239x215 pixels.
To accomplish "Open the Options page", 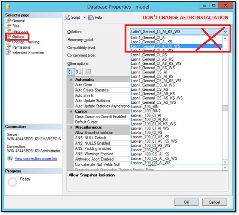I will click(x=18, y=37).
